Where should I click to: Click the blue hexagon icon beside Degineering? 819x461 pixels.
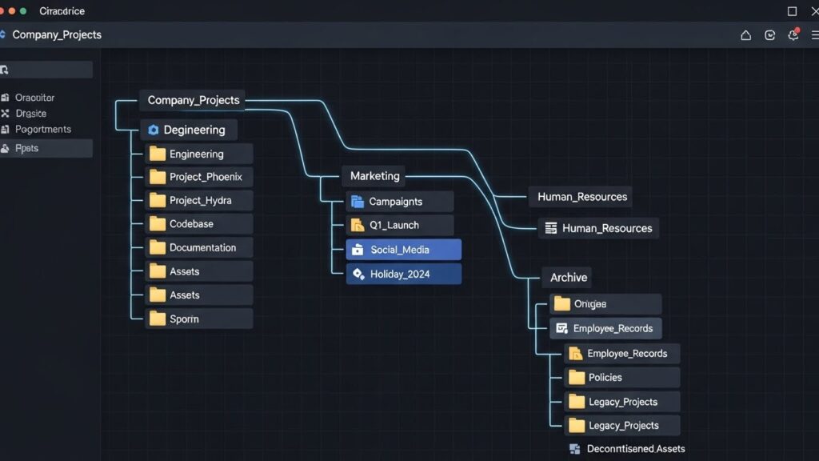pyautogui.click(x=154, y=130)
